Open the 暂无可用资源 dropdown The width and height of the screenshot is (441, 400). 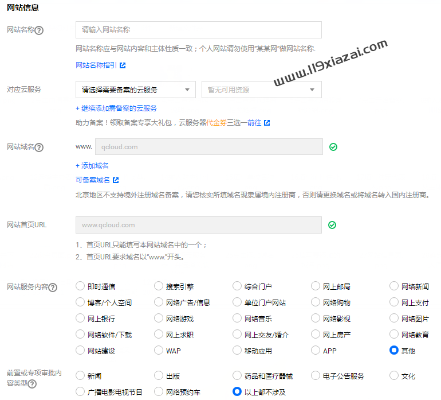262,90
